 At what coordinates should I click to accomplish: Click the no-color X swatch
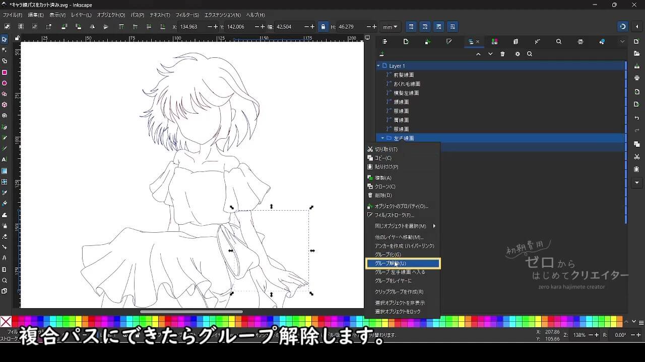click(6, 321)
